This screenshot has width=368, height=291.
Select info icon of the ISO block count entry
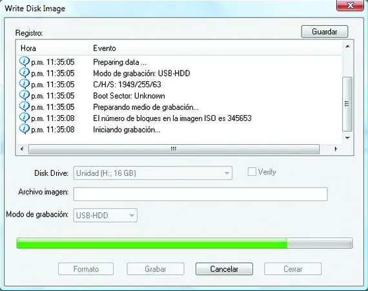click(24, 118)
